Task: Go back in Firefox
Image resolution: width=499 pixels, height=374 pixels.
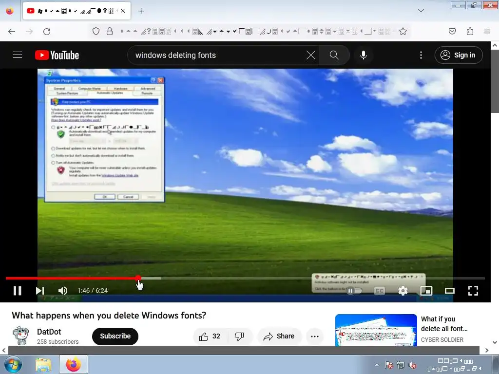Action: pyautogui.click(x=12, y=31)
